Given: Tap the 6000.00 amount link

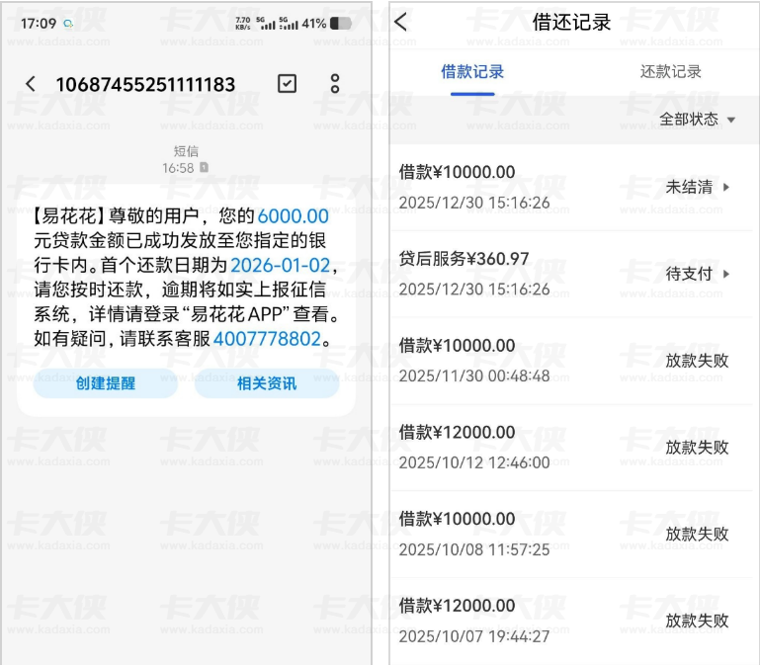Looking at the screenshot, I should 293,216.
